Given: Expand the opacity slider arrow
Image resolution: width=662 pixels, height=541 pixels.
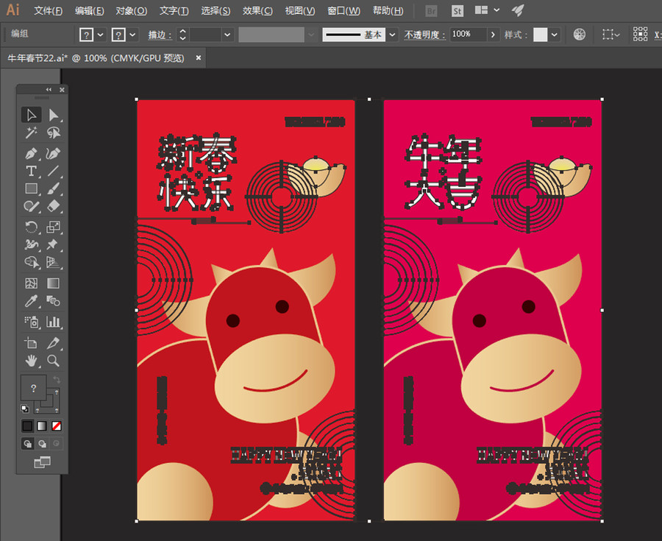Looking at the screenshot, I should pyautogui.click(x=493, y=35).
